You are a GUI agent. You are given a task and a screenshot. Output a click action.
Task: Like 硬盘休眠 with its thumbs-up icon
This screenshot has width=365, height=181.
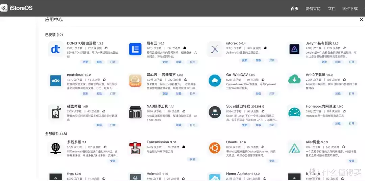click(104, 111)
